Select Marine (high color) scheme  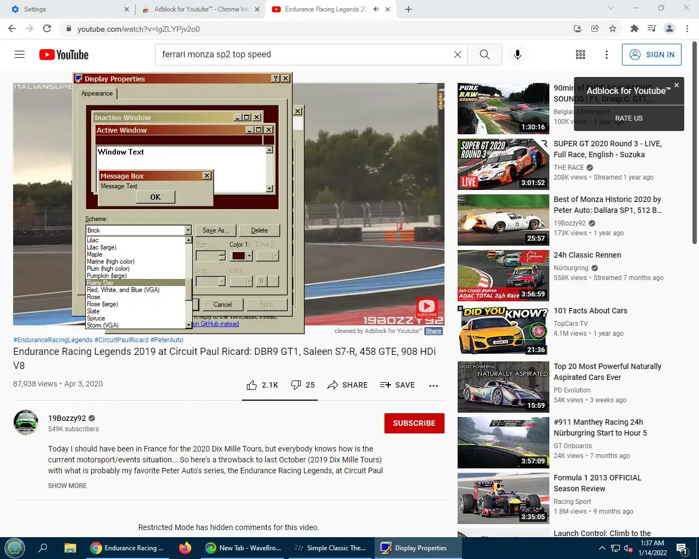(135, 261)
